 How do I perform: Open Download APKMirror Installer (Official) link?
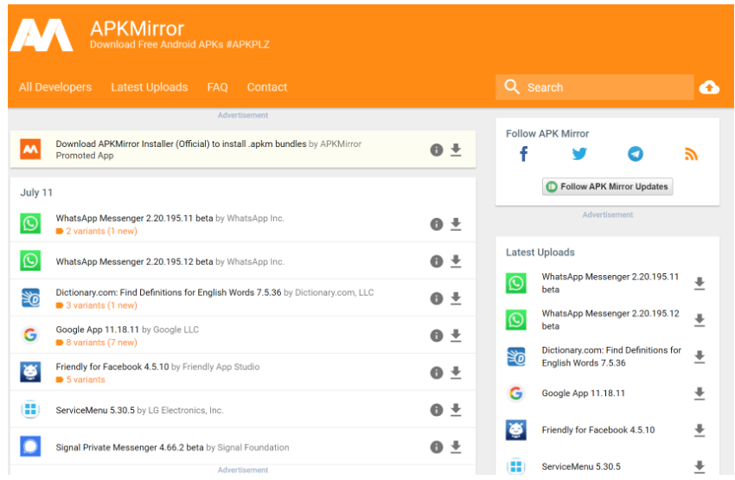(181, 144)
